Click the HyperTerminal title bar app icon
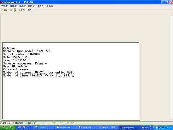The width and height of the screenshot is (173, 130). point(2,2)
